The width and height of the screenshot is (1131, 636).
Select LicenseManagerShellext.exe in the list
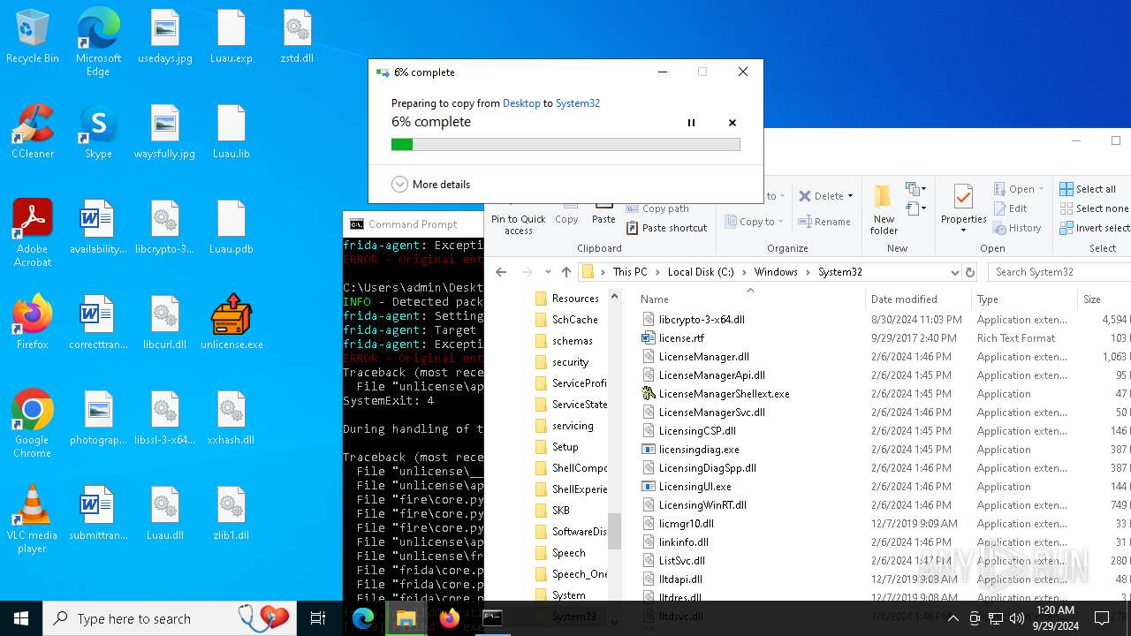[x=724, y=394]
